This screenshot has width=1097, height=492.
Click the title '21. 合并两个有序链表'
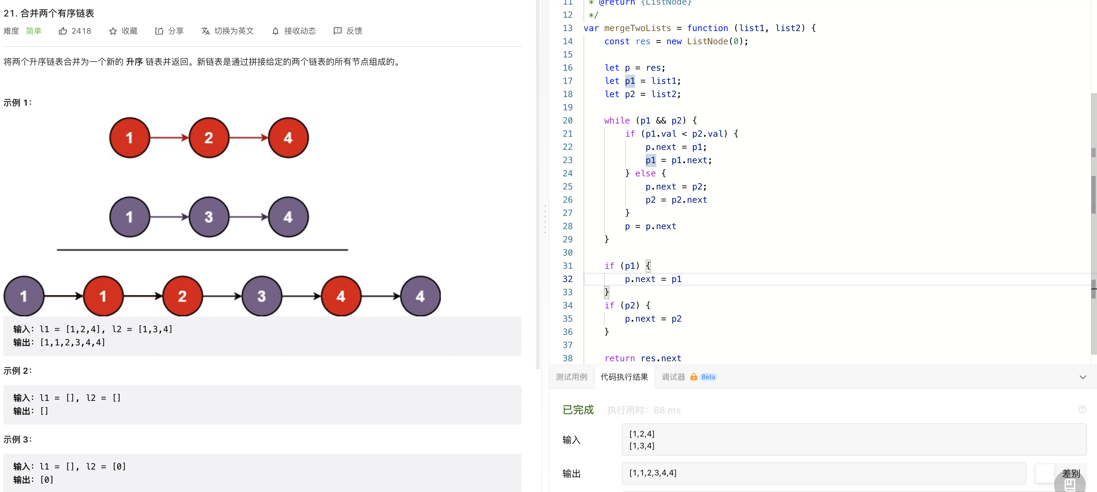(x=49, y=13)
